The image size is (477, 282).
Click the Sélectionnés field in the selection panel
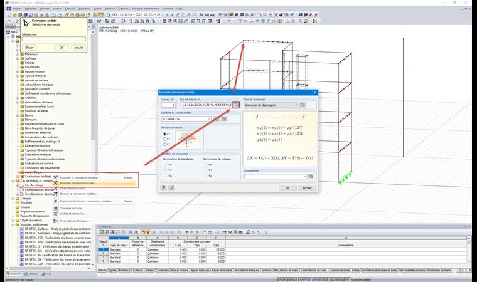54,39
